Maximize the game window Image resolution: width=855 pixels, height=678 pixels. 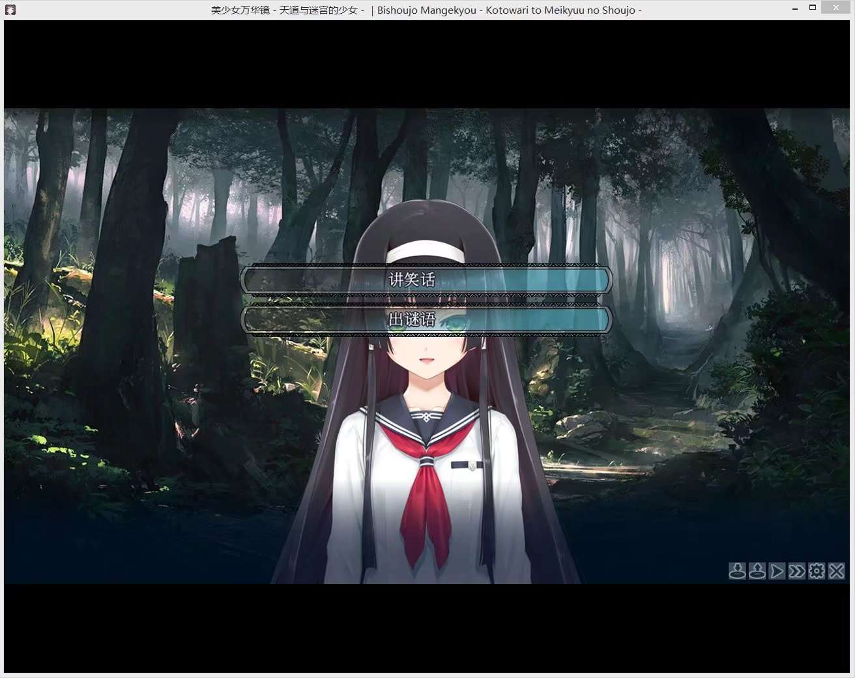coord(813,8)
